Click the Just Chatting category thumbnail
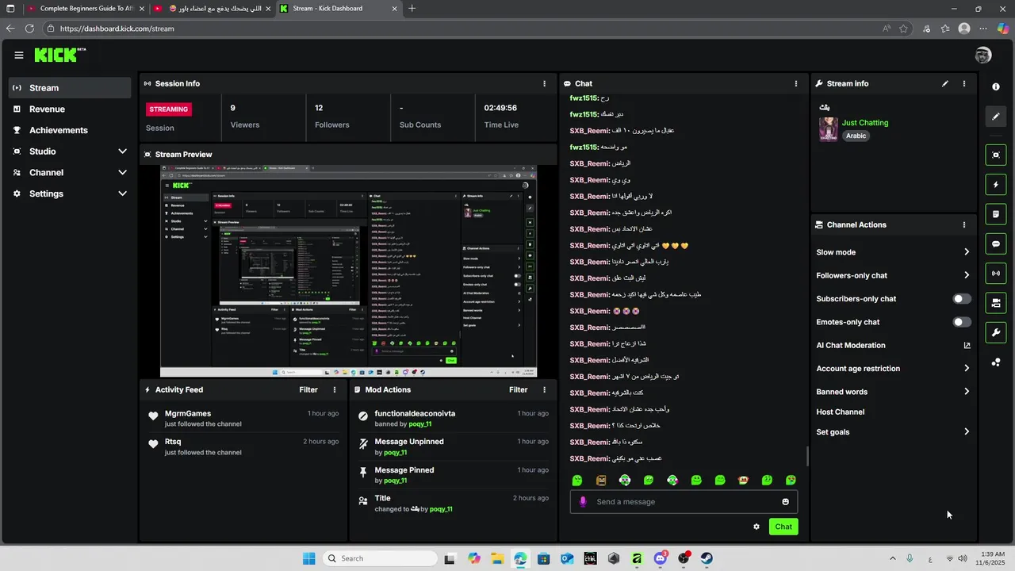1015x571 pixels. click(x=829, y=129)
